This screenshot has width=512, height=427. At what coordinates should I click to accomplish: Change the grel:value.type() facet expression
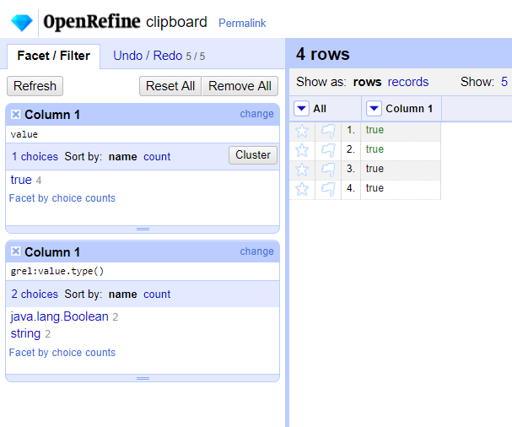(256, 251)
